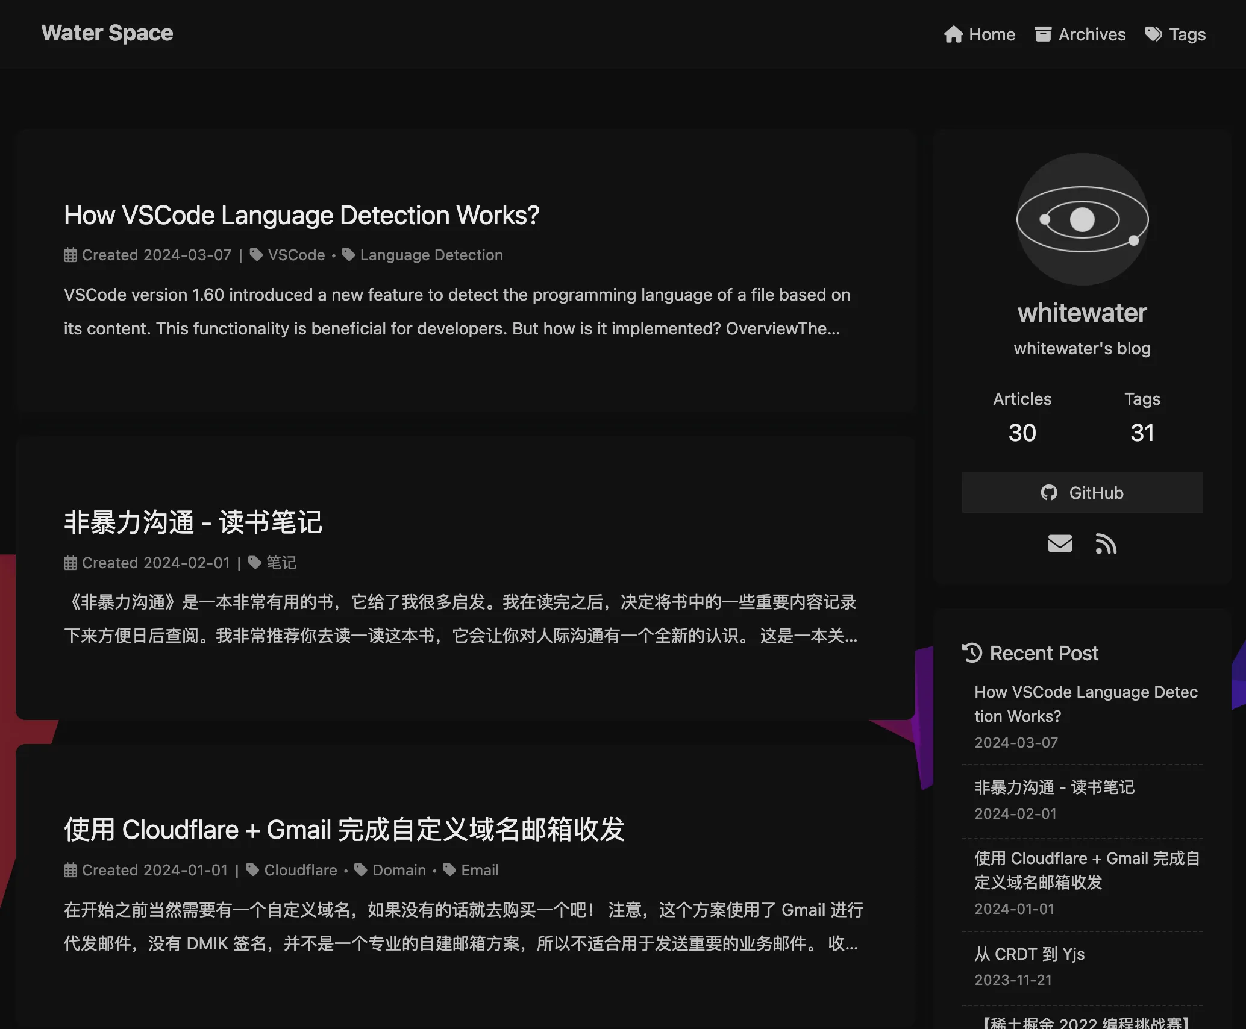Click the Recent Post heading
Image resolution: width=1246 pixels, height=1029 pixels.
coord(1044,653)
